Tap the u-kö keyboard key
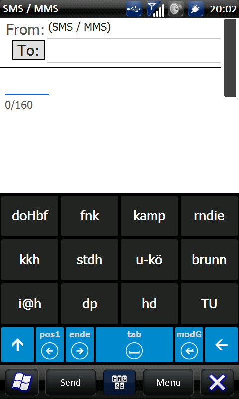Viewport: 239px width, 399px height. click(x=149, y=260)
